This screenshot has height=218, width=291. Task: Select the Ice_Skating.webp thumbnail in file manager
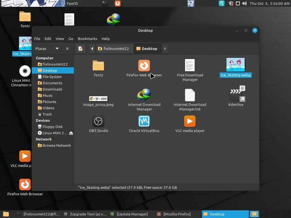coord(236,65)
